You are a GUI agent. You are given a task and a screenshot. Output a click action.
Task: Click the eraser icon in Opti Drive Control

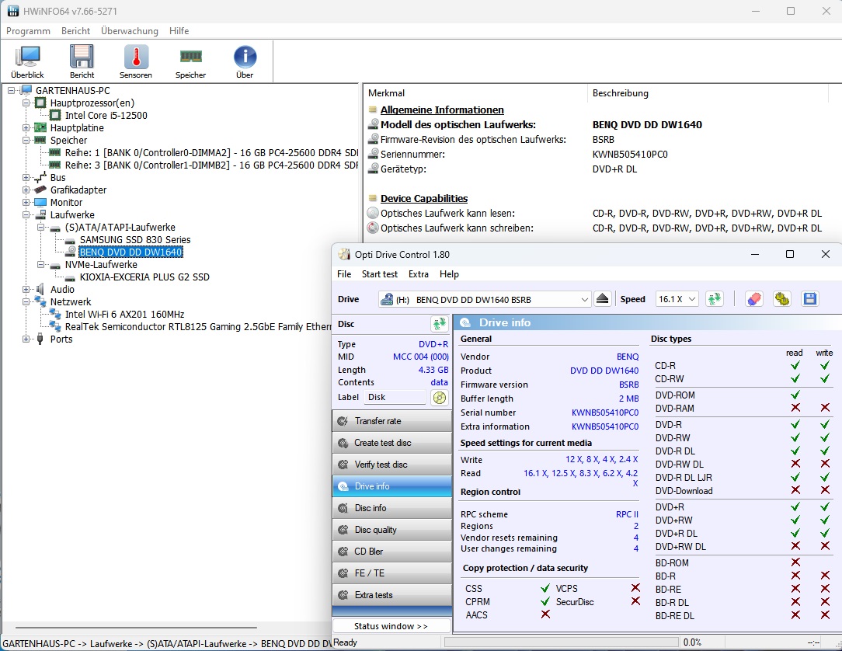(x=754, y=298)
